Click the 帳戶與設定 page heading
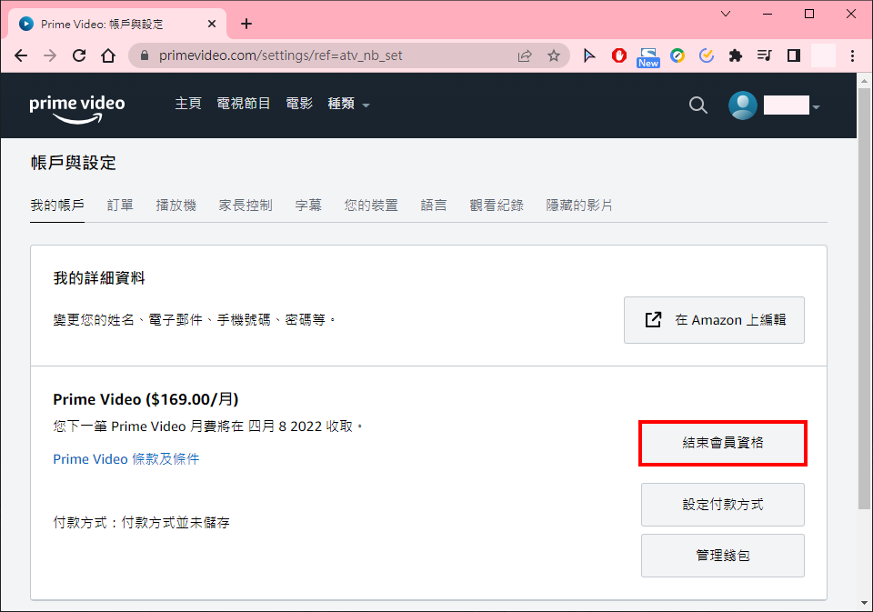873x612 pixels. 74,163
